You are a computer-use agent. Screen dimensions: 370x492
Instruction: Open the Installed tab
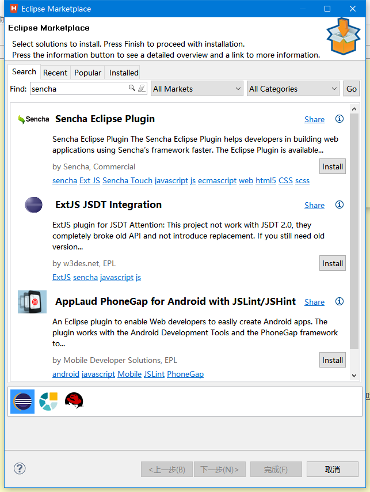[x=124, y=73]
